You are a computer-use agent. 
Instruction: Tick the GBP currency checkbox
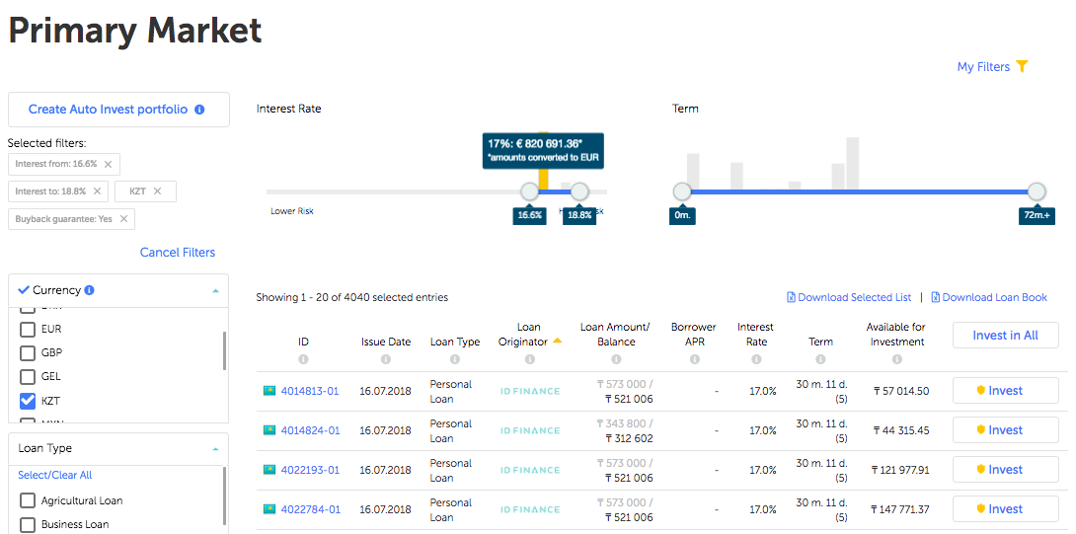(x=28, y=352)
